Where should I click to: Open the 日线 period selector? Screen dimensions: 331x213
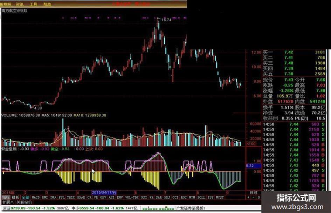pos(254,192)
